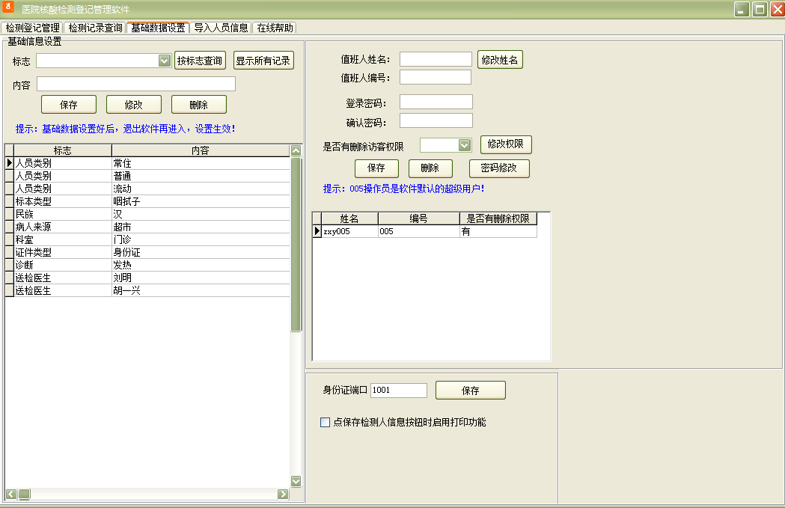
Task: Click the 密码修改 button
Action: (x=498, y=168)
